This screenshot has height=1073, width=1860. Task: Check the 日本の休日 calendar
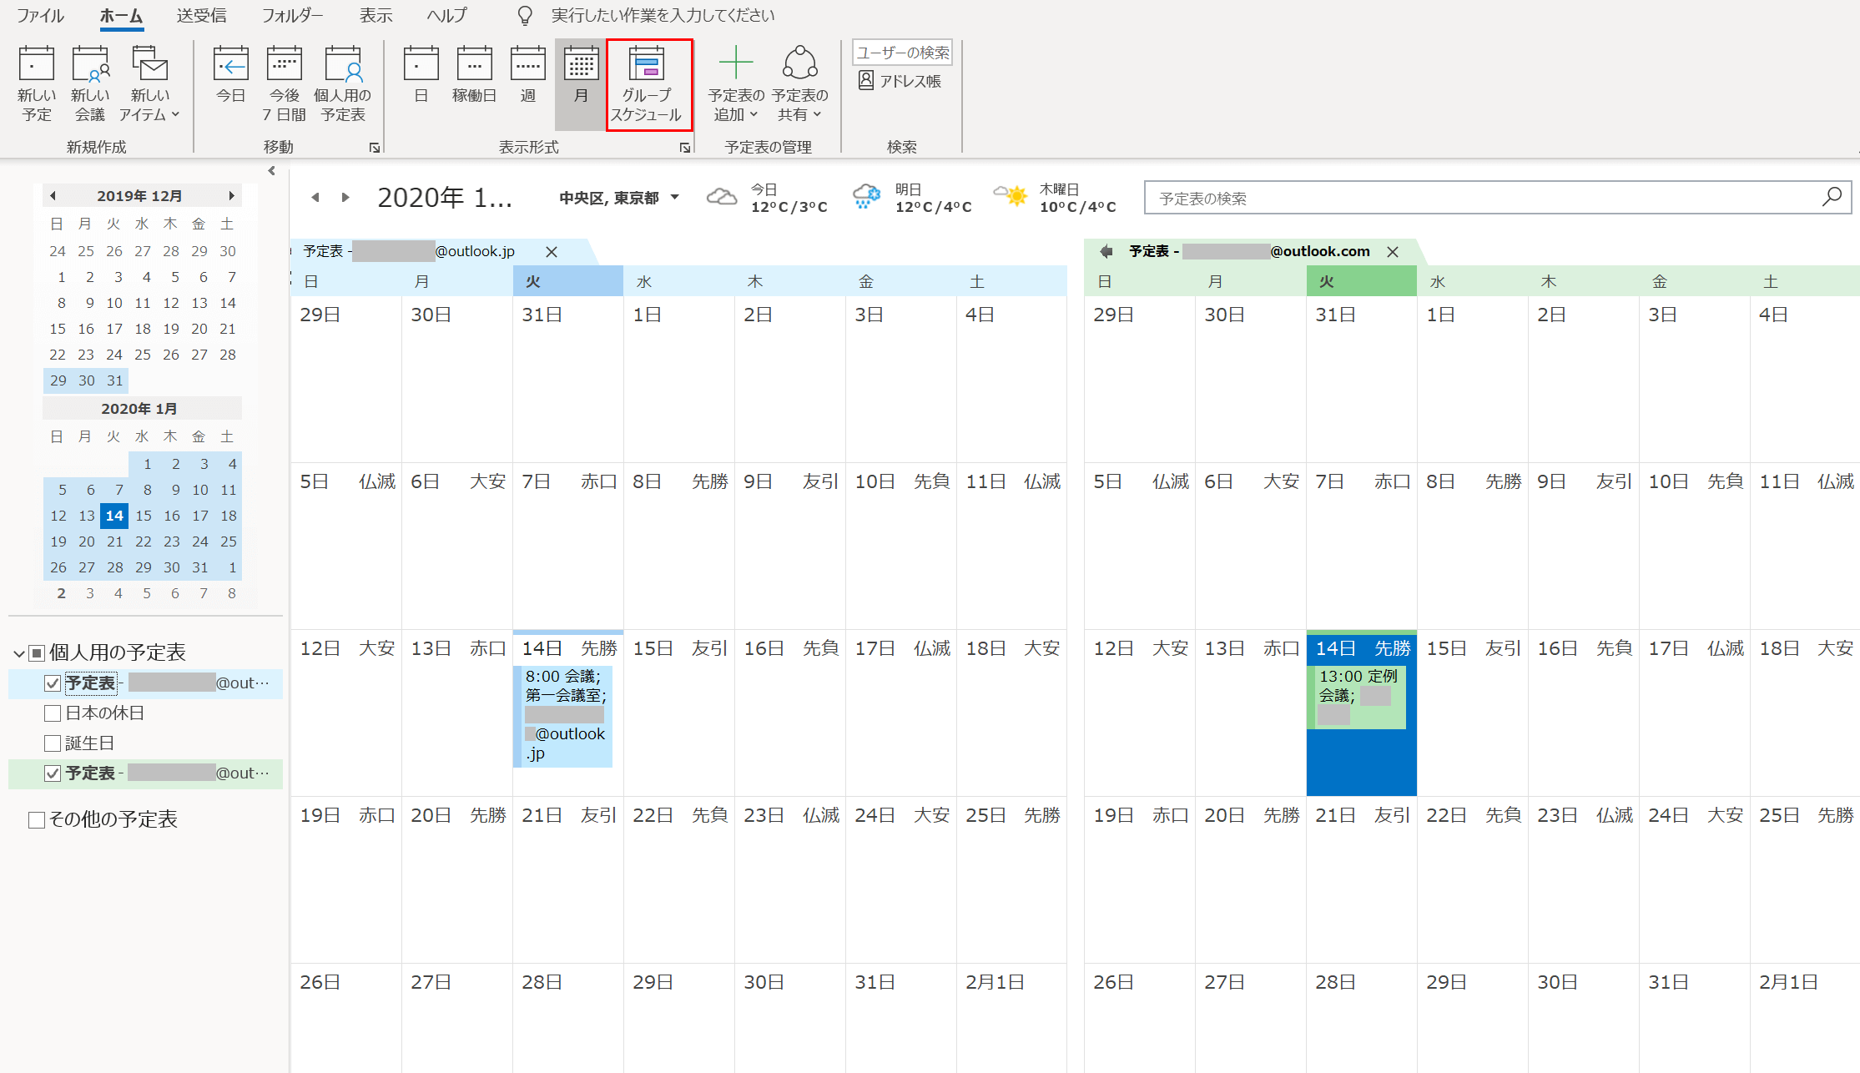pos(53,713)
